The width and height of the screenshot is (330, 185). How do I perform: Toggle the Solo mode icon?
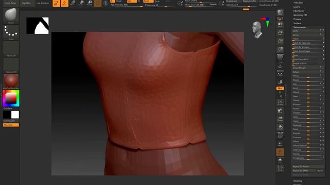(280, 160)
